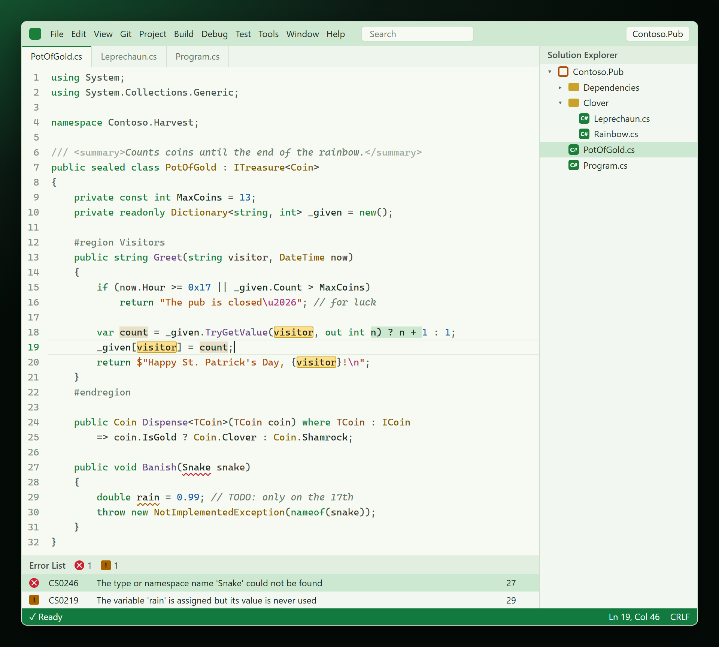Click the Error List panel title
Image resolution: width=719 pixels, height=647 pixels.
(x=47, y=565)
